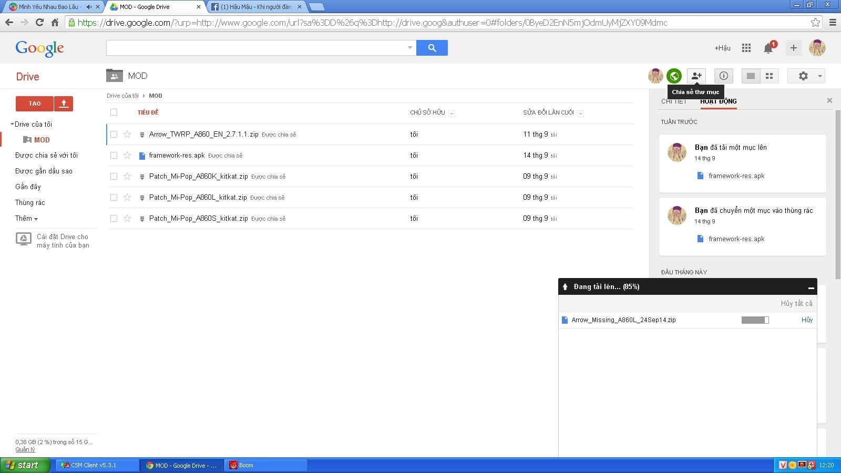Open 'Được gắn dấu sao' in sidebar
The height and width of the screenshot is (473, 841).
pos(44,171)
